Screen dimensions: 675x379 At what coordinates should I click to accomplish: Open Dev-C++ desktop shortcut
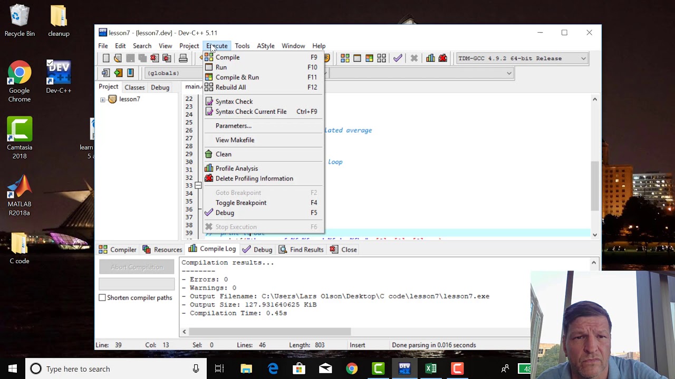(59, 77)
